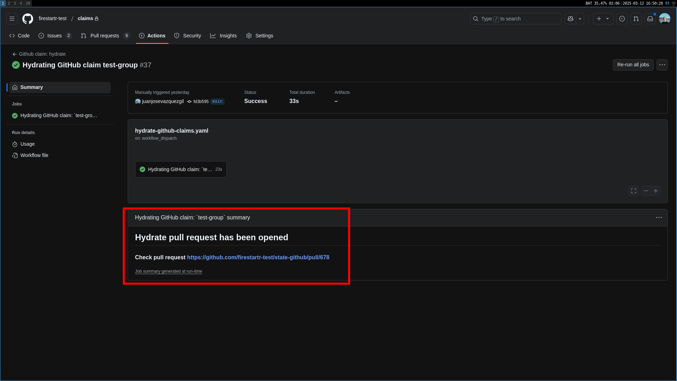Focus the Type to search field

[516, 19]
